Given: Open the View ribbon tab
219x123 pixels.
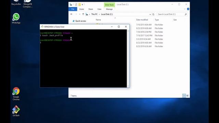Looking at the screenshot, I should pos(99,9).
